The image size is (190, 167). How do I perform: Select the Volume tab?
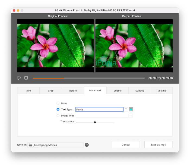pos(162,91)
